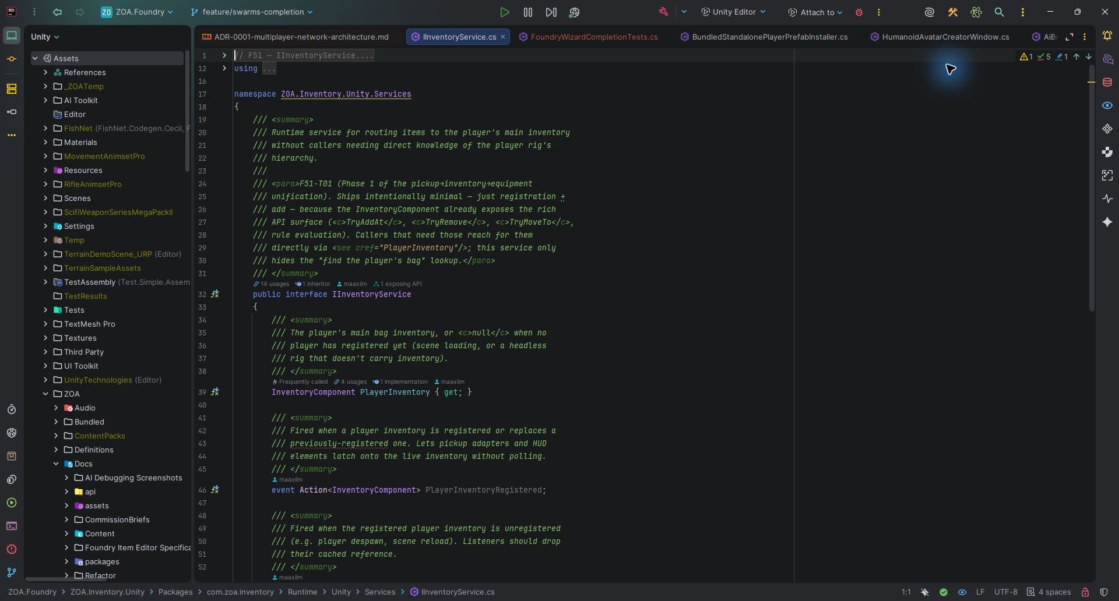Open the Git tool window icon
This screenshot has width=1119, height=601.
12,572
